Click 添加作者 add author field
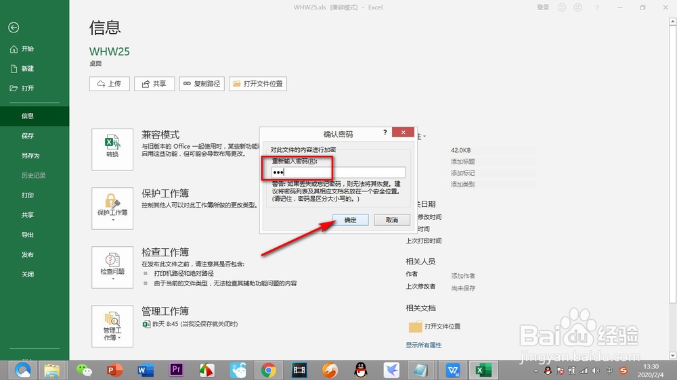 [463, 276]
